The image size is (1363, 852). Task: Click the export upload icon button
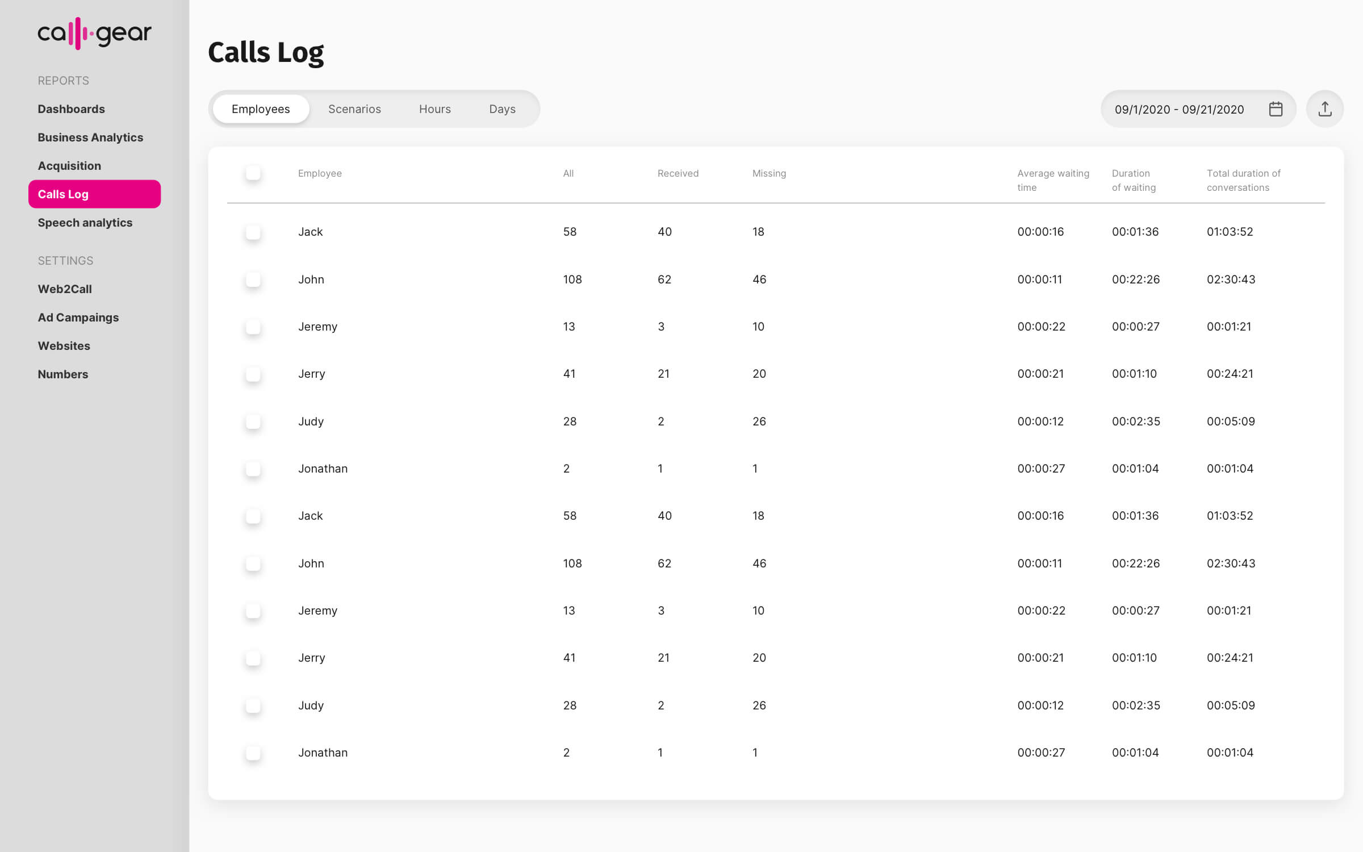pos(1324,109)
